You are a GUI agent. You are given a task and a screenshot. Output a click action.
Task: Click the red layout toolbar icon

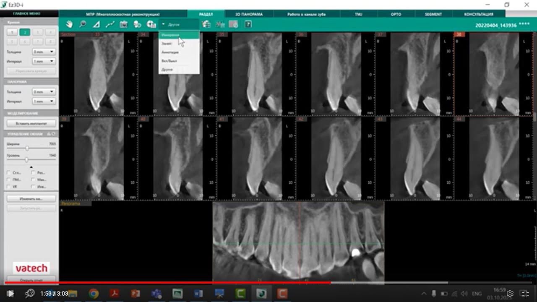234,24
